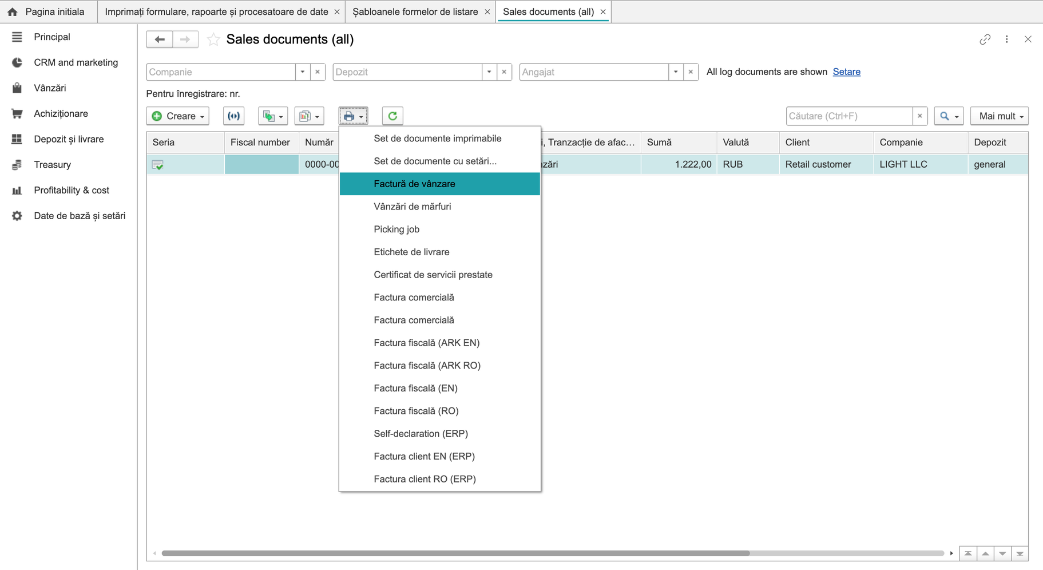Open Vânzări shopping bag icon
The height and width of the screenshot is (570, 1043).
[17, 88]
